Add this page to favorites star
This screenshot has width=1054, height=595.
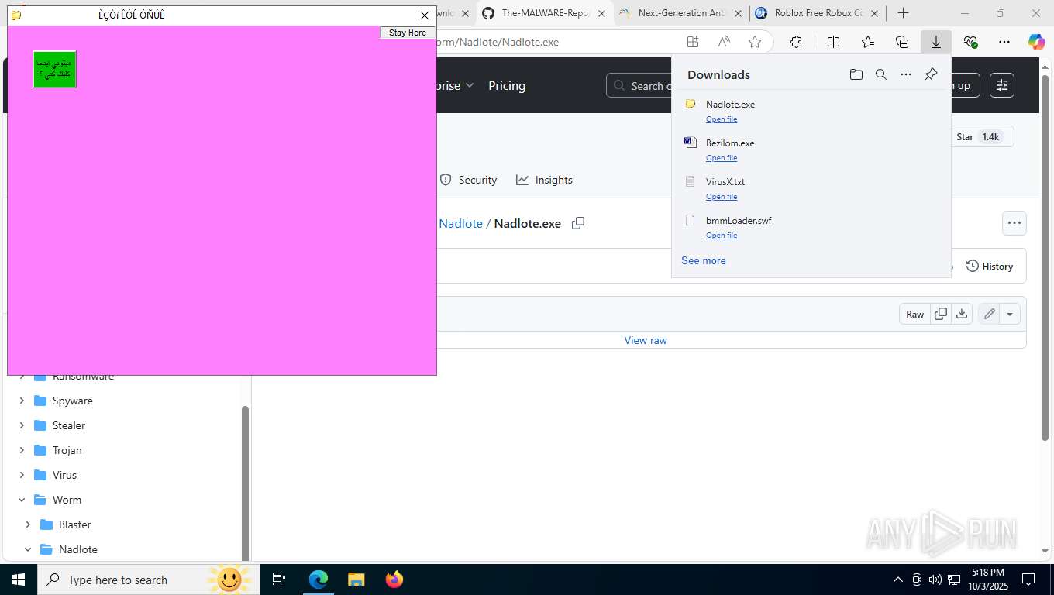(755, 42)
